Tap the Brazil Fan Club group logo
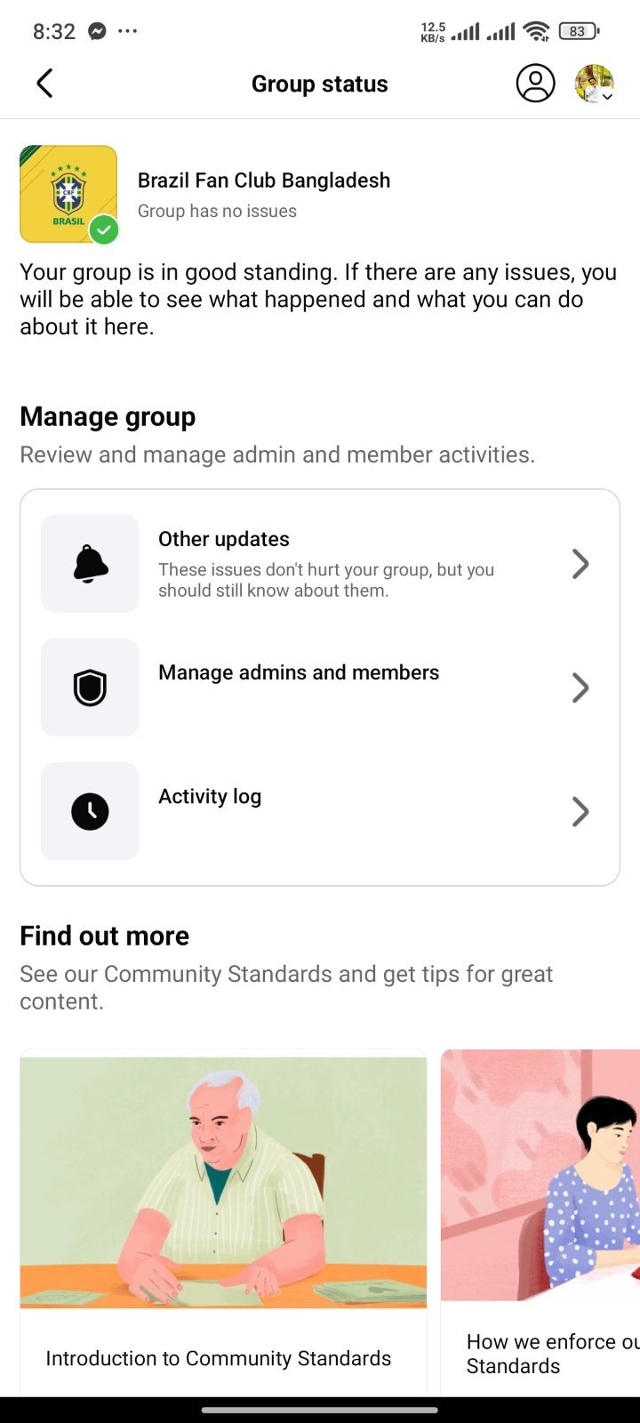This screenshot has height=1423, width=640. [68, 194]
